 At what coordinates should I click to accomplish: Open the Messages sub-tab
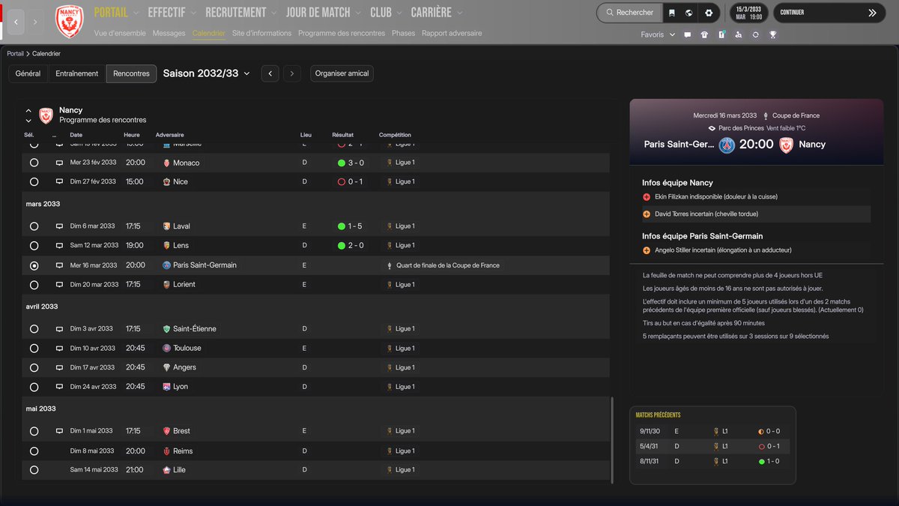(x=169, y=34)
